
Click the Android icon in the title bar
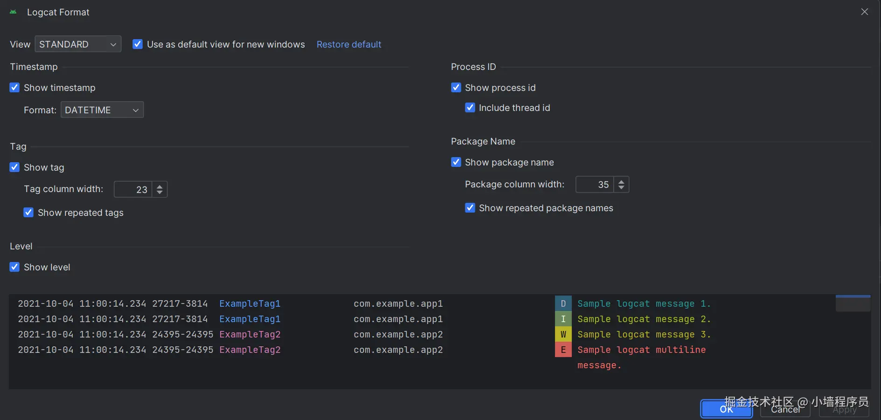(13, 12)
